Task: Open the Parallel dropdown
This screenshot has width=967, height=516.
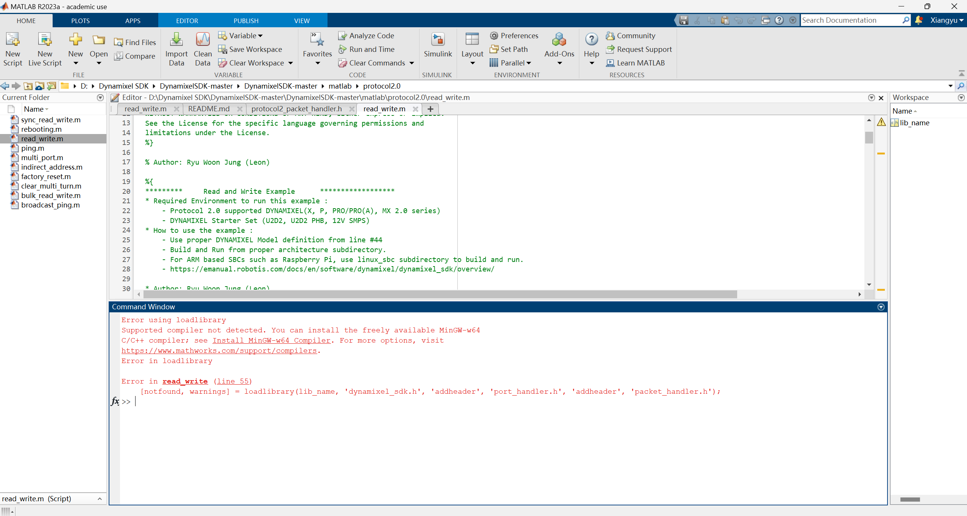Action: (x=510, y=63)
